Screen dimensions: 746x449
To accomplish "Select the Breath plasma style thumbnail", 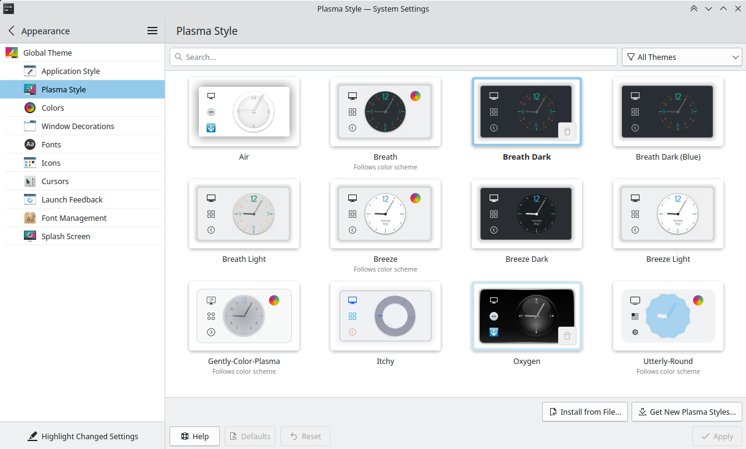I will pos(386,112).
